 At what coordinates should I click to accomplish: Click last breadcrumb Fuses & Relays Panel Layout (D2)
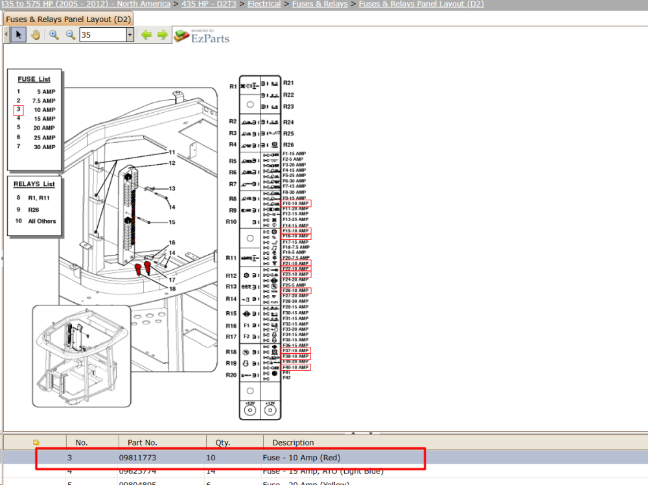pos(421,4)
